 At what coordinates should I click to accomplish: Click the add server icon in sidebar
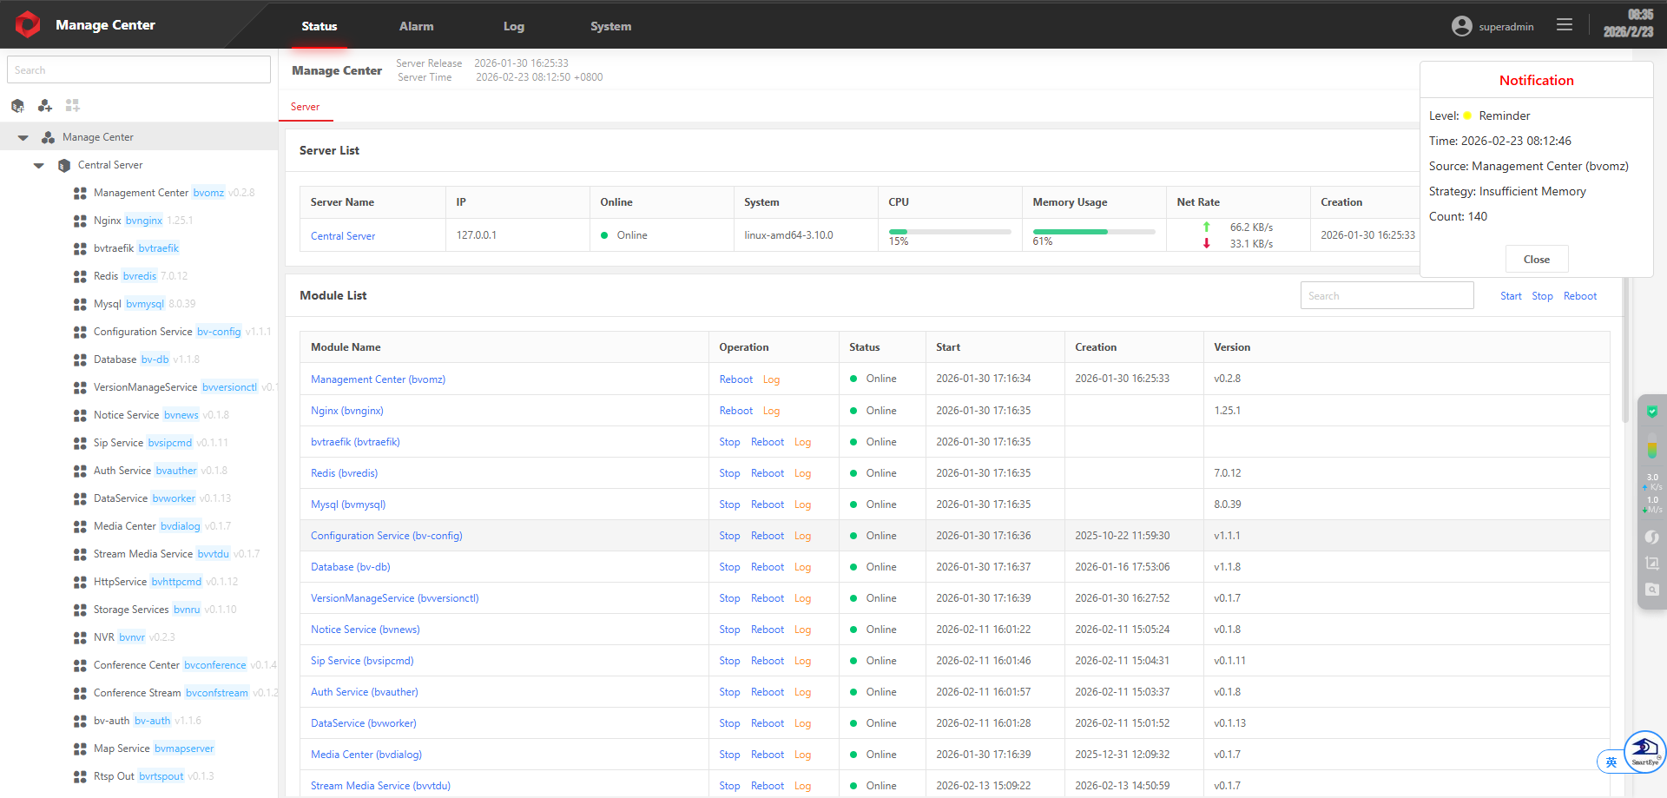pos(17,106)
